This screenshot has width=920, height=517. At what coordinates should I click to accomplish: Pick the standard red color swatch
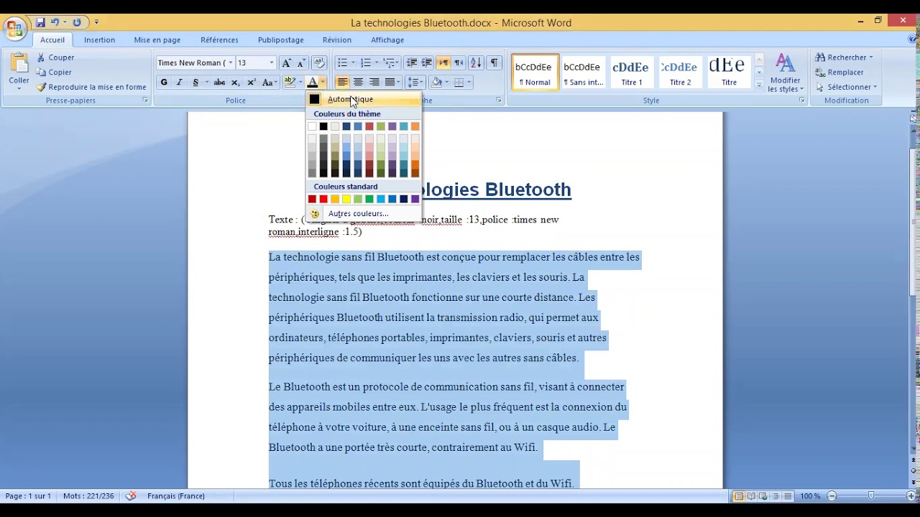tap(323, 199)
